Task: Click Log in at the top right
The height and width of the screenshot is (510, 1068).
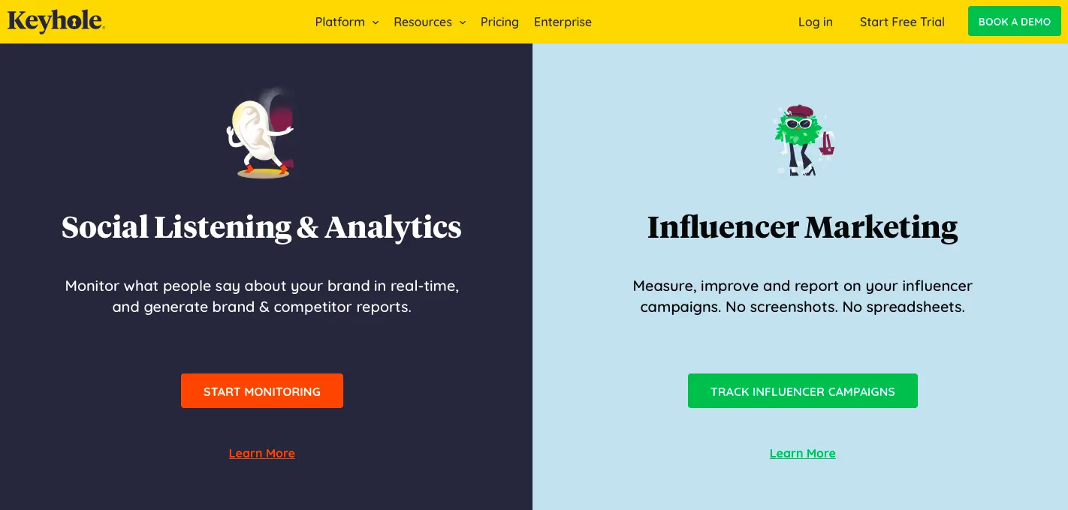Action: coord(815,22)
